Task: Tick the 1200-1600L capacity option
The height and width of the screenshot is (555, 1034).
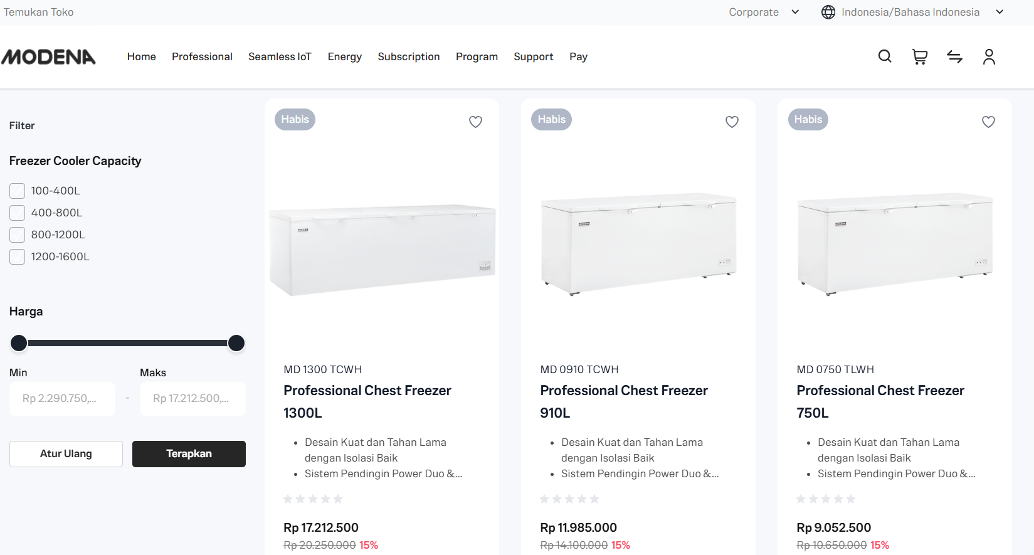Action: pos(18,256)
